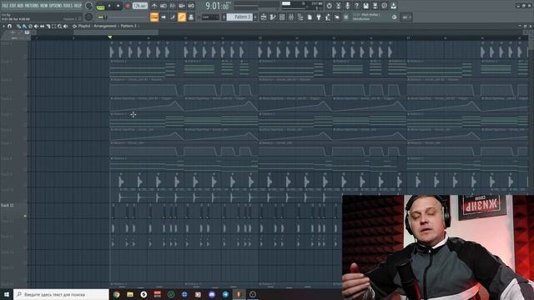Viewport: 534px width, 300px height.
Task: Click Track 11 mute LED
Action: (x=25, y=216)
